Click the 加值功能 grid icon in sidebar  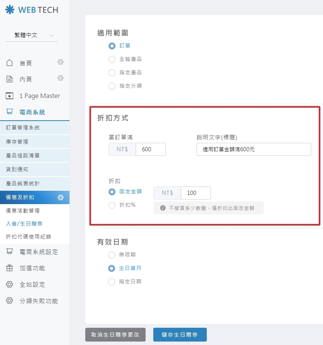click(x=10, y=268)
